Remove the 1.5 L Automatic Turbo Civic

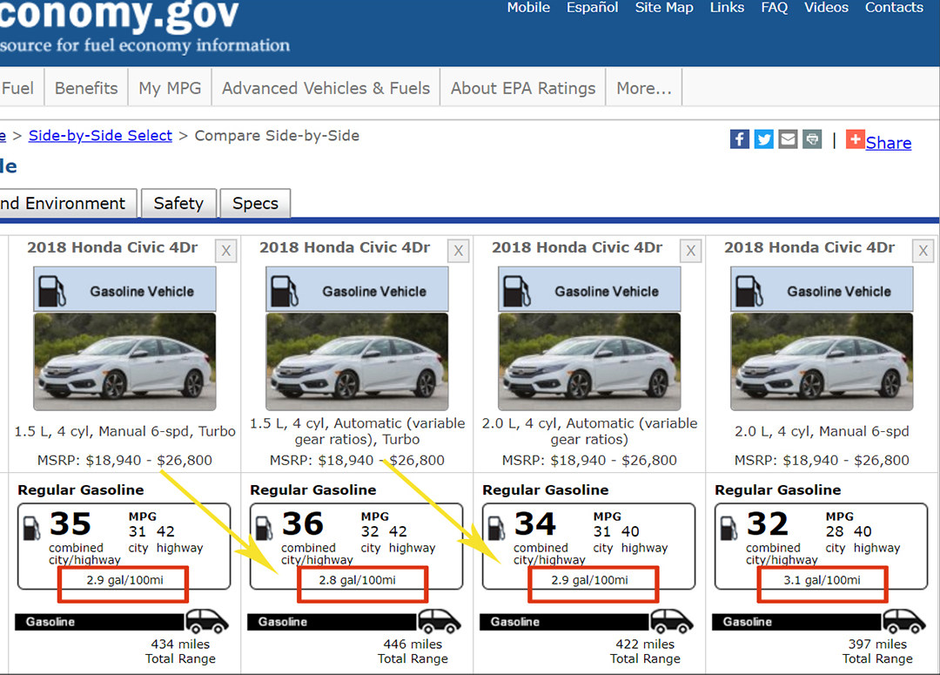click(x=459, y=252)
